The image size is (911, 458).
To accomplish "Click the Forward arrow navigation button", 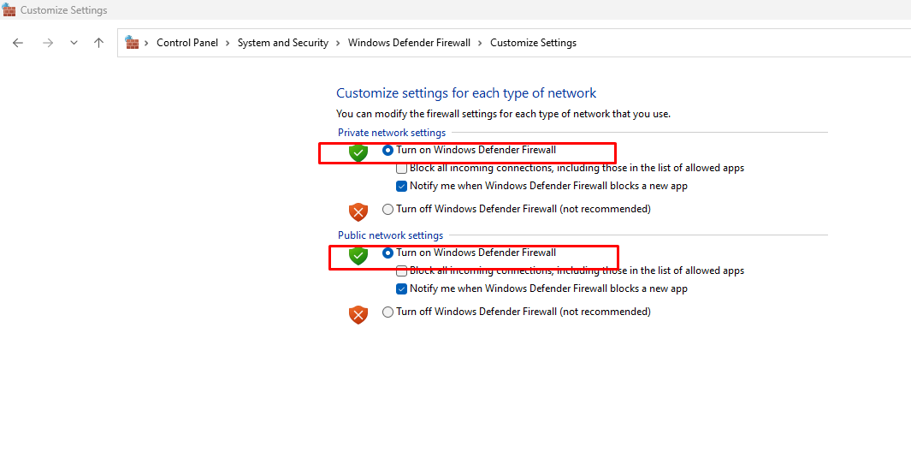I will tap(48, 43).
